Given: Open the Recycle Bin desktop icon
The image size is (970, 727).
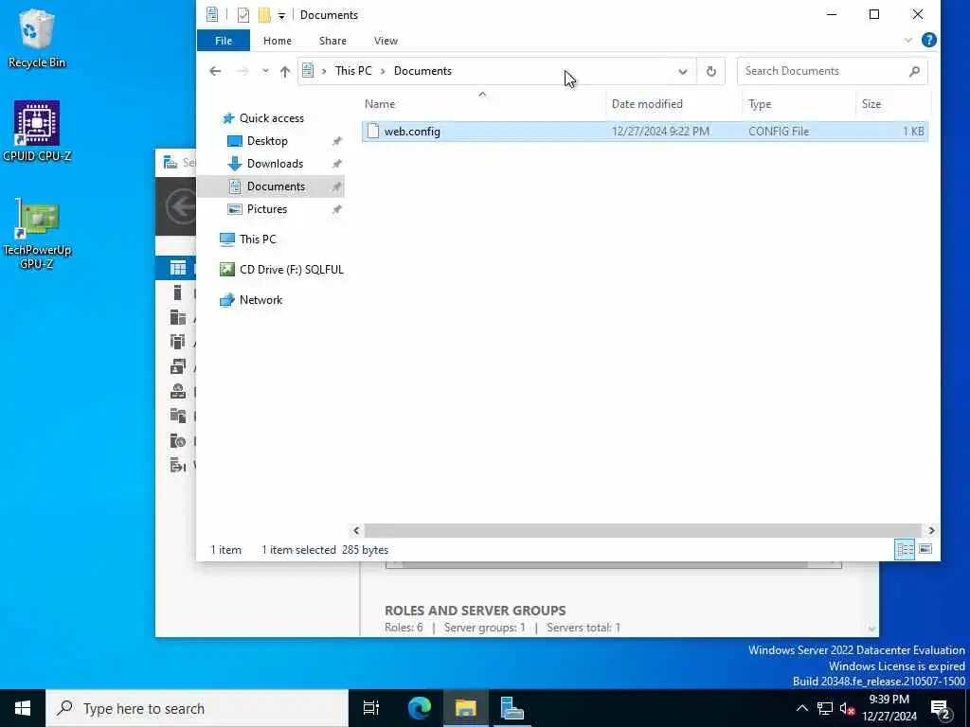Looking at the screenshot, I should [x=37, y=38].
